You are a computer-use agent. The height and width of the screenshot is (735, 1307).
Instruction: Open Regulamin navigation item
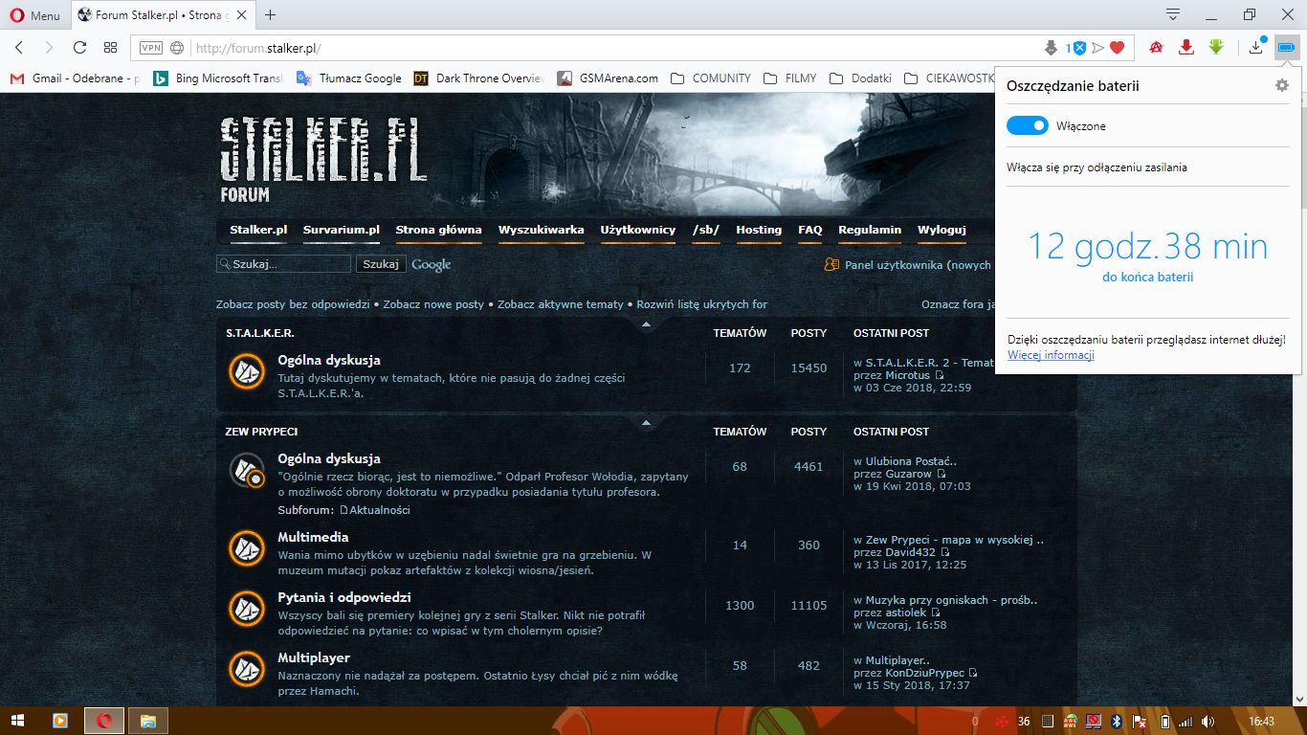click(870, 230)
